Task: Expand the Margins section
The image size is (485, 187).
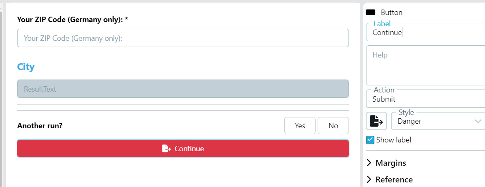Action: pos(390,163)
